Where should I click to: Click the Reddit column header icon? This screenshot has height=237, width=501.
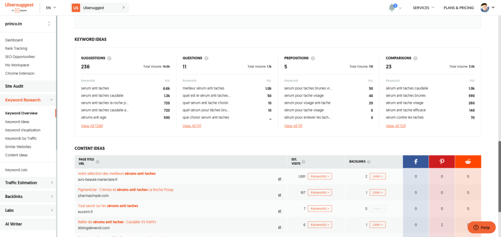468,162
